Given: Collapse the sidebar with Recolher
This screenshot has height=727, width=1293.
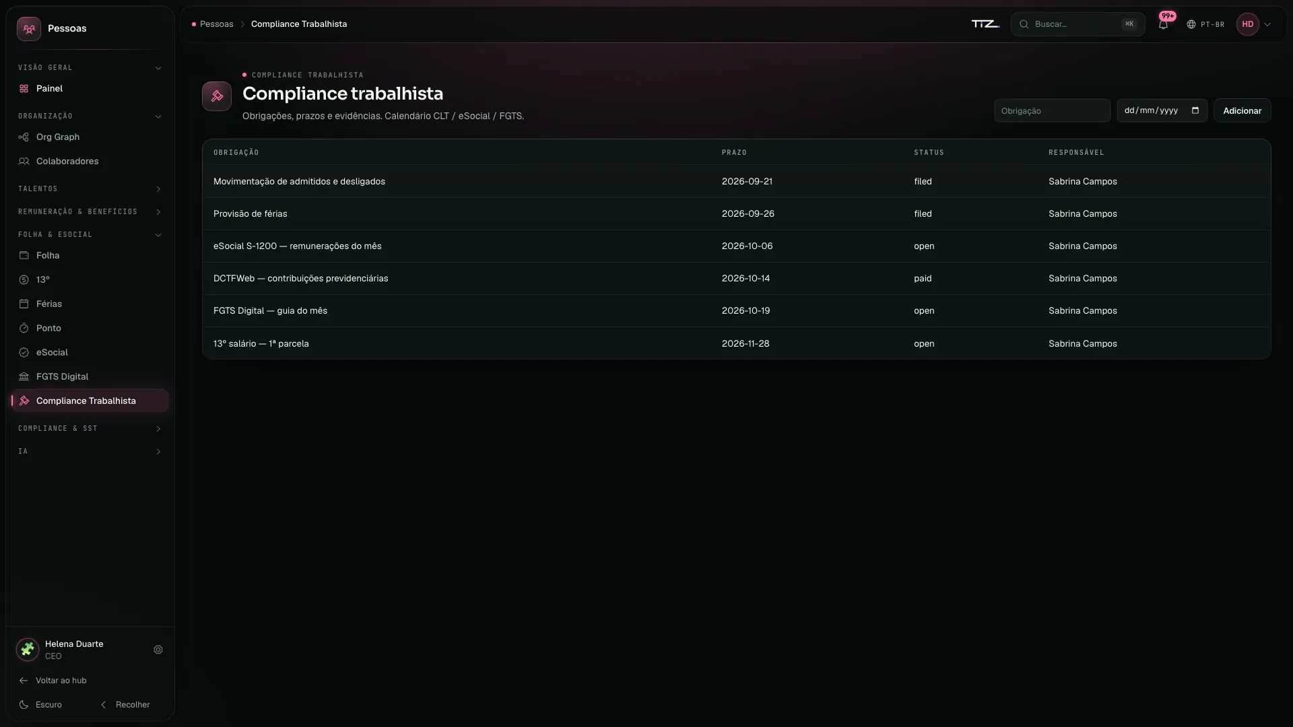Looking at the screenshot, I should pyautogui.click(x=125, y=705).
